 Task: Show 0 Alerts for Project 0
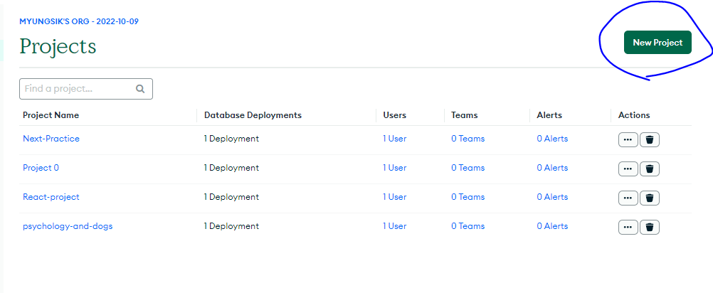[x=552, y=168]
